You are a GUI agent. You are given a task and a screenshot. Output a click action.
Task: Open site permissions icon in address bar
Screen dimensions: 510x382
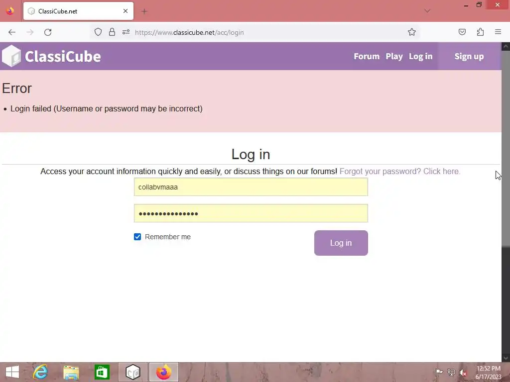[x=126, y=32]
